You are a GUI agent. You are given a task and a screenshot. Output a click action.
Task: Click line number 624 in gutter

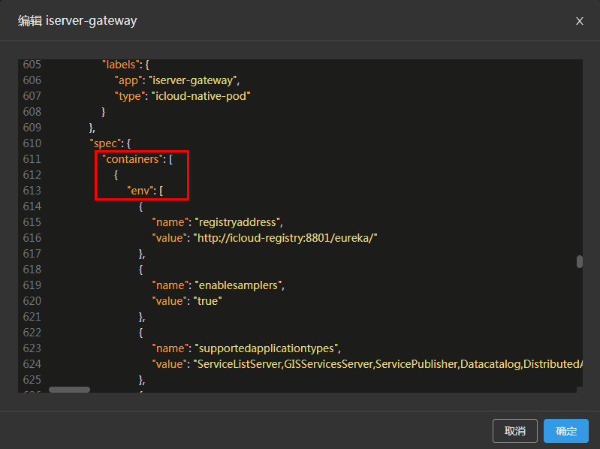pyautogui.click(x=32, y=364)
